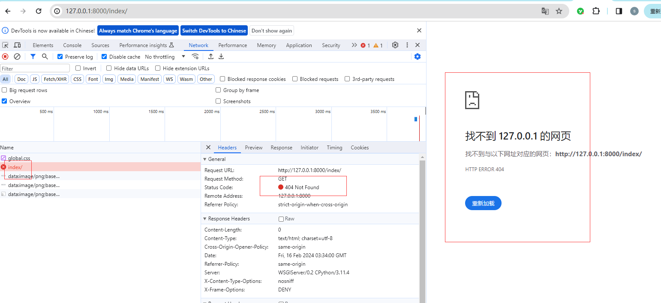The width and height of the screenshot is (661, 303).
Task: Close the request details pane
Action: [208, 147]
